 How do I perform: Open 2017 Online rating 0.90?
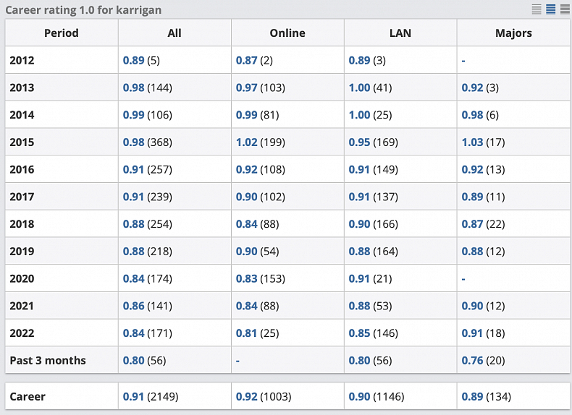coord(246,197)
